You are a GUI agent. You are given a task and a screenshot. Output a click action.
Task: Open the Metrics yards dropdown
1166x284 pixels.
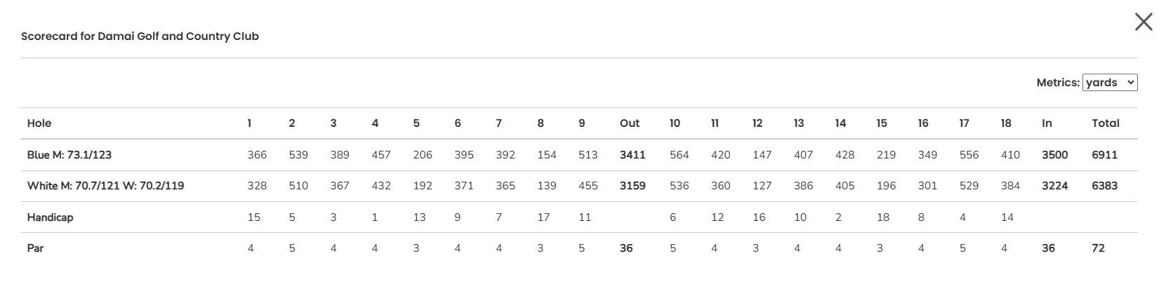pyautogui.click(x=1109, y=83)
